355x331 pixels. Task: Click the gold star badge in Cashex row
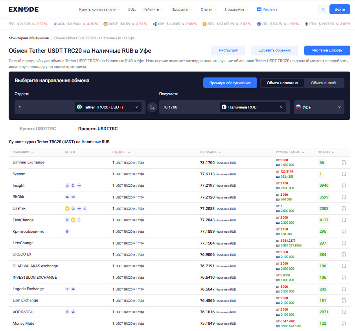tap(67, 208)
